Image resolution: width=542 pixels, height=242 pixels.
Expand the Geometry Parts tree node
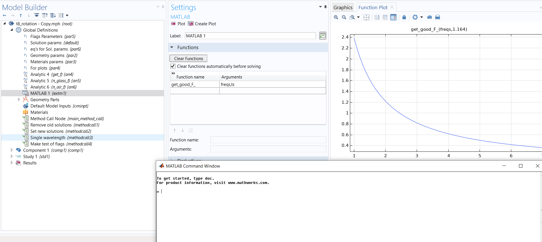pyautogui.click(x=19, y=99)
